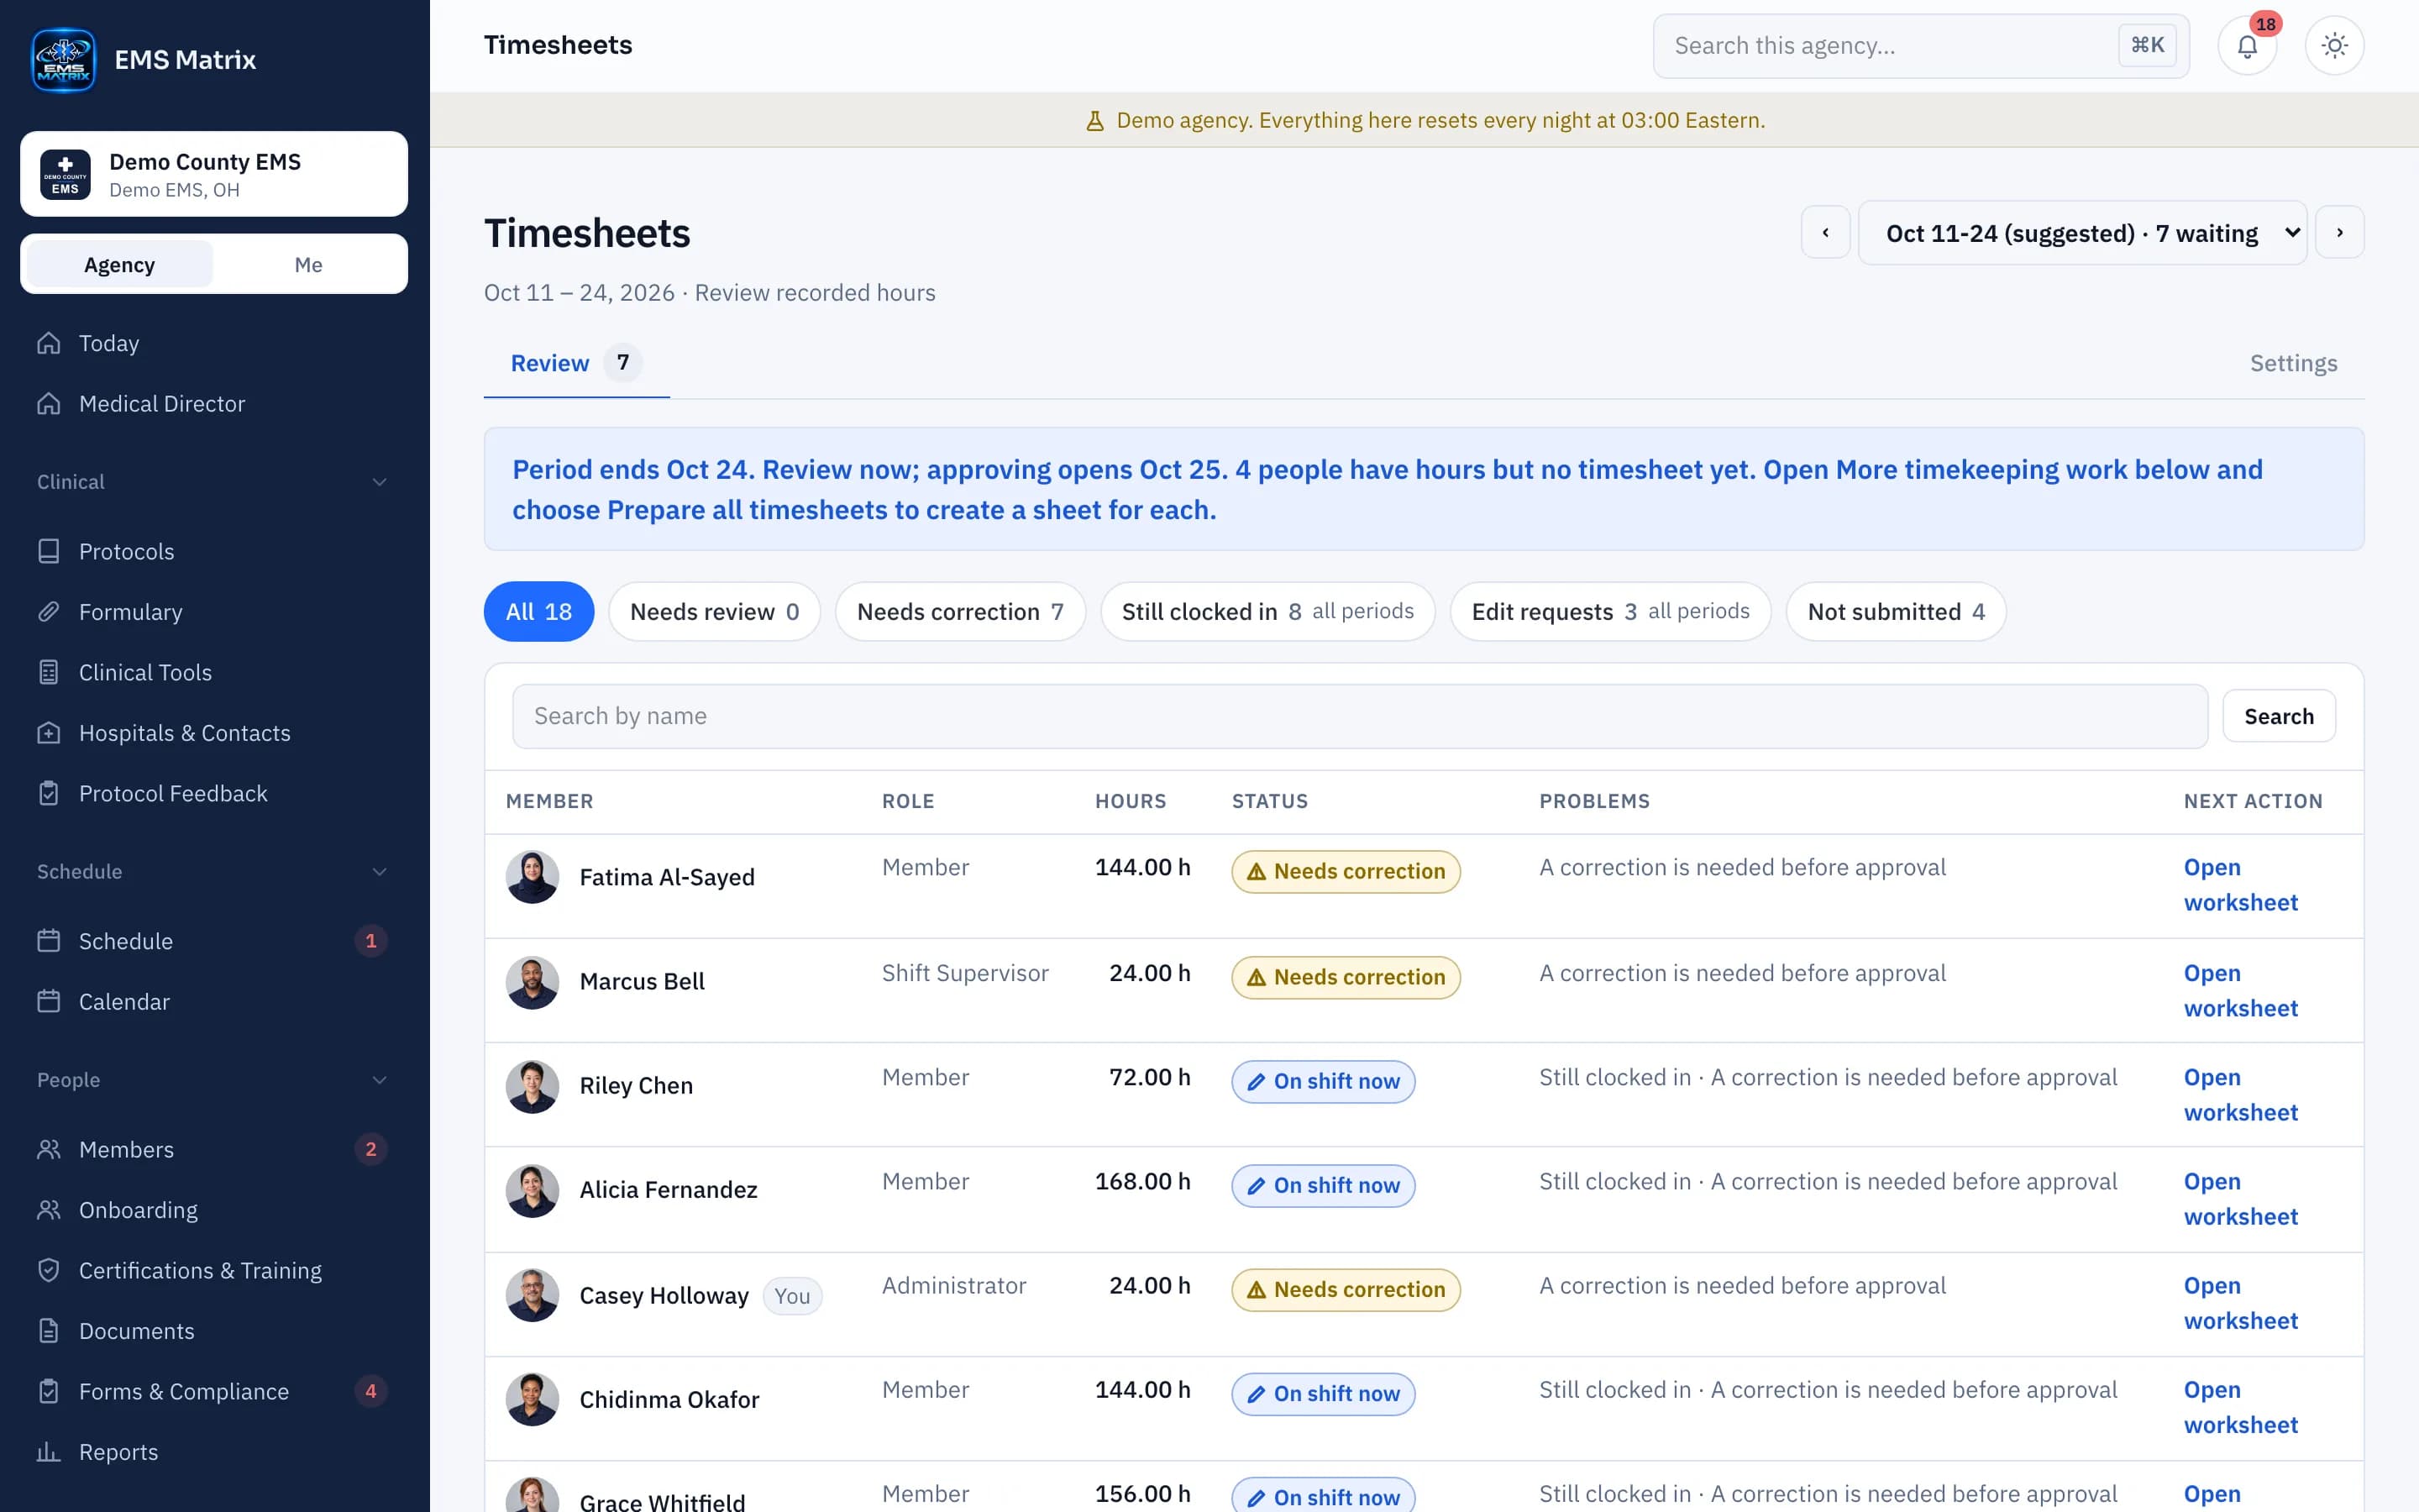Click the Protocol Feedback clipboard icon
Screen dimensions: 2419x1512
tap(49, 793)
